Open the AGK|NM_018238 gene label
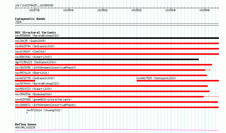The image size is (226, 133). pos(25,127)
